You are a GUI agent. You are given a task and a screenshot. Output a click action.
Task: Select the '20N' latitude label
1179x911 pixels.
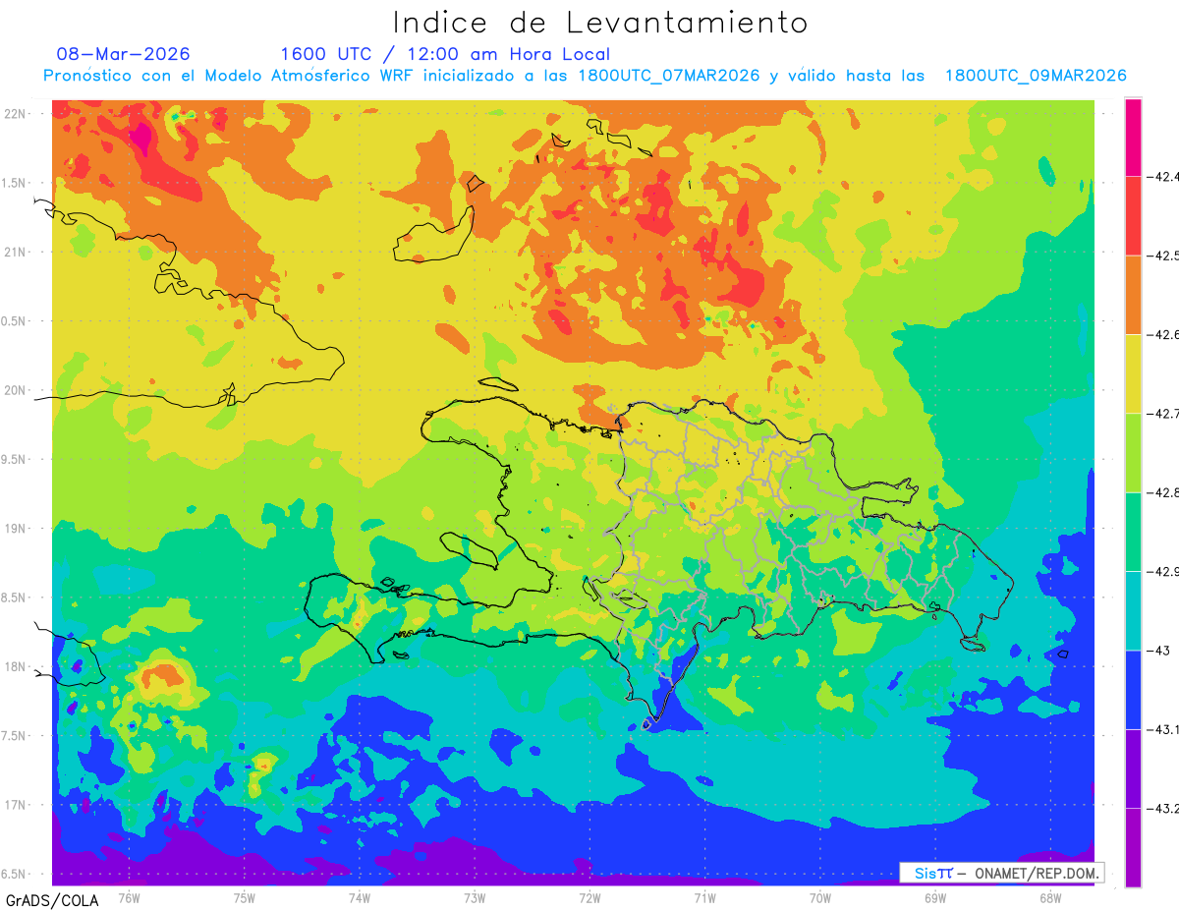point(17,390)
